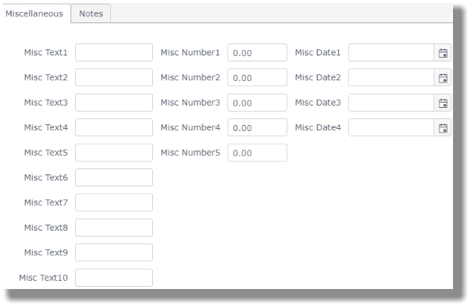Click the 'Misc Text6' label
Image resolution: width=468 pixels, height=304 pixels.
pyautogui.click(x=46, y=177)
